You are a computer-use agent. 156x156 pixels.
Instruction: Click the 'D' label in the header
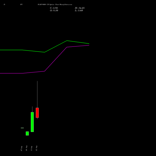coord(4,5)
